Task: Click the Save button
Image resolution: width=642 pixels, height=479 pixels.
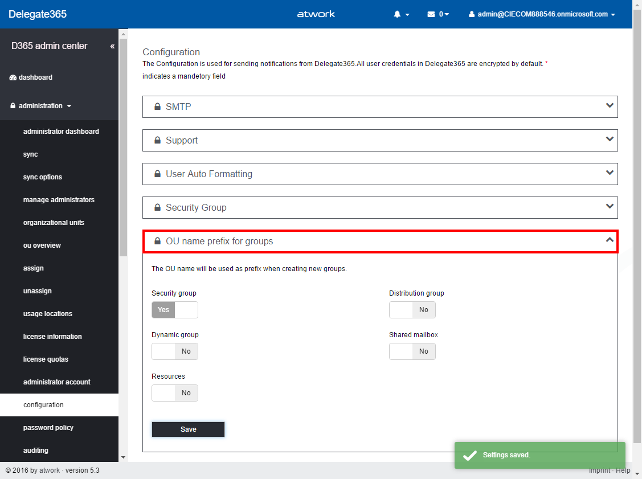Action: click(188, 429)
